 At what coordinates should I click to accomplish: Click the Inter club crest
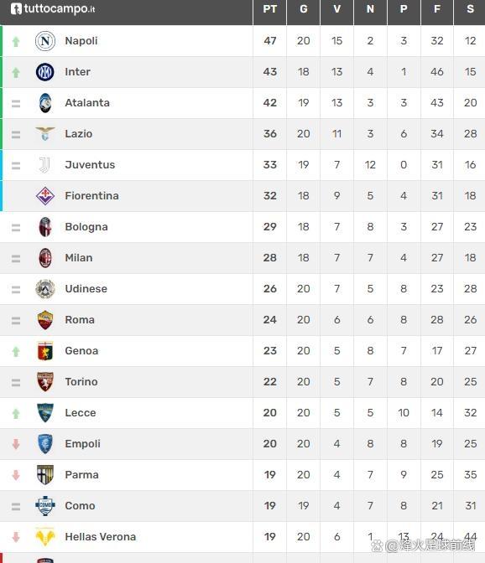coord(45,72)
